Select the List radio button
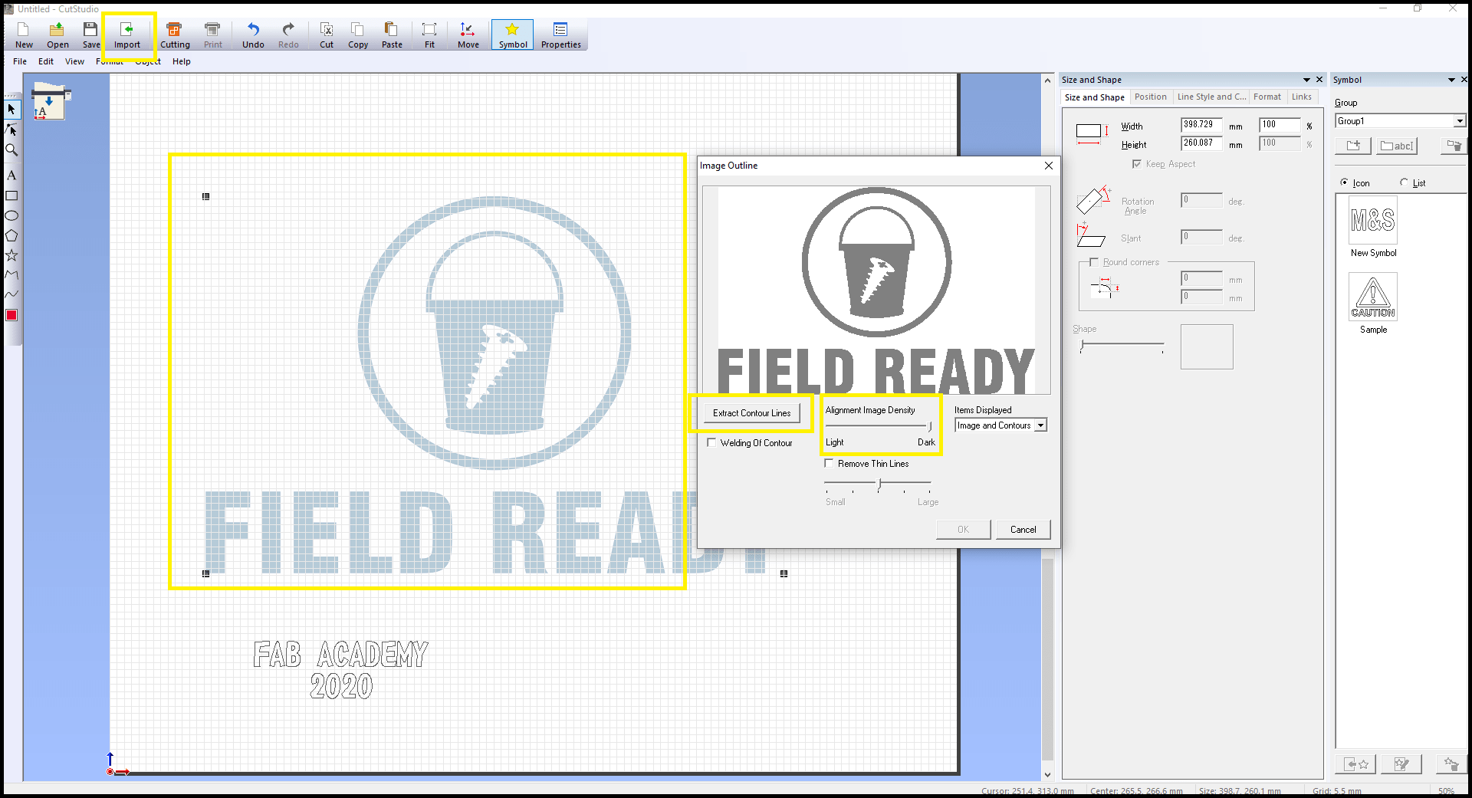 tap(1404, 182)
